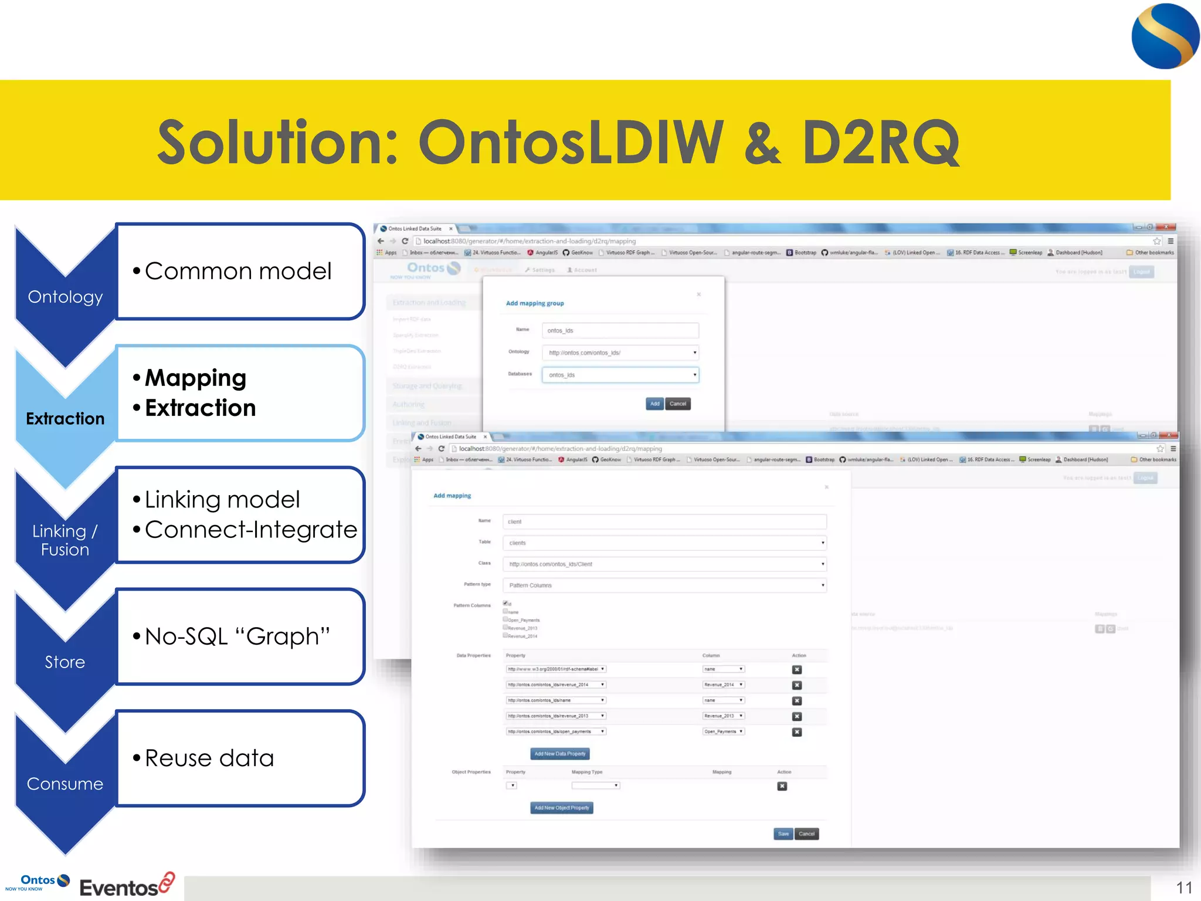Open the revenue_2013 property dropdown
Image resolution: width=1201 pixels, height=901 pixels.
pos(556,716)
